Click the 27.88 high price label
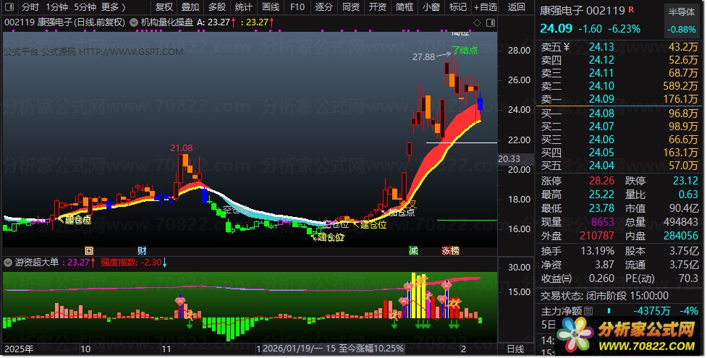707x358 pixels. 423,57
